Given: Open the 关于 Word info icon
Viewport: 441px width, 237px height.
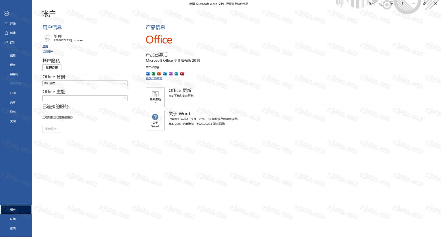Looking at the screenshot, I should (155, 117).
